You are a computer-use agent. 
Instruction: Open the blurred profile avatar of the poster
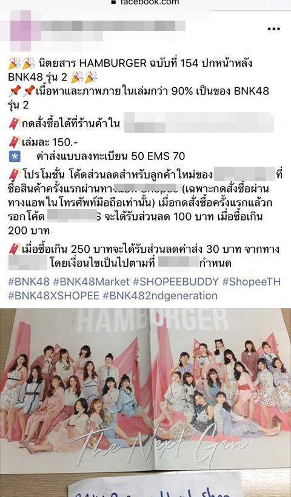20,30
